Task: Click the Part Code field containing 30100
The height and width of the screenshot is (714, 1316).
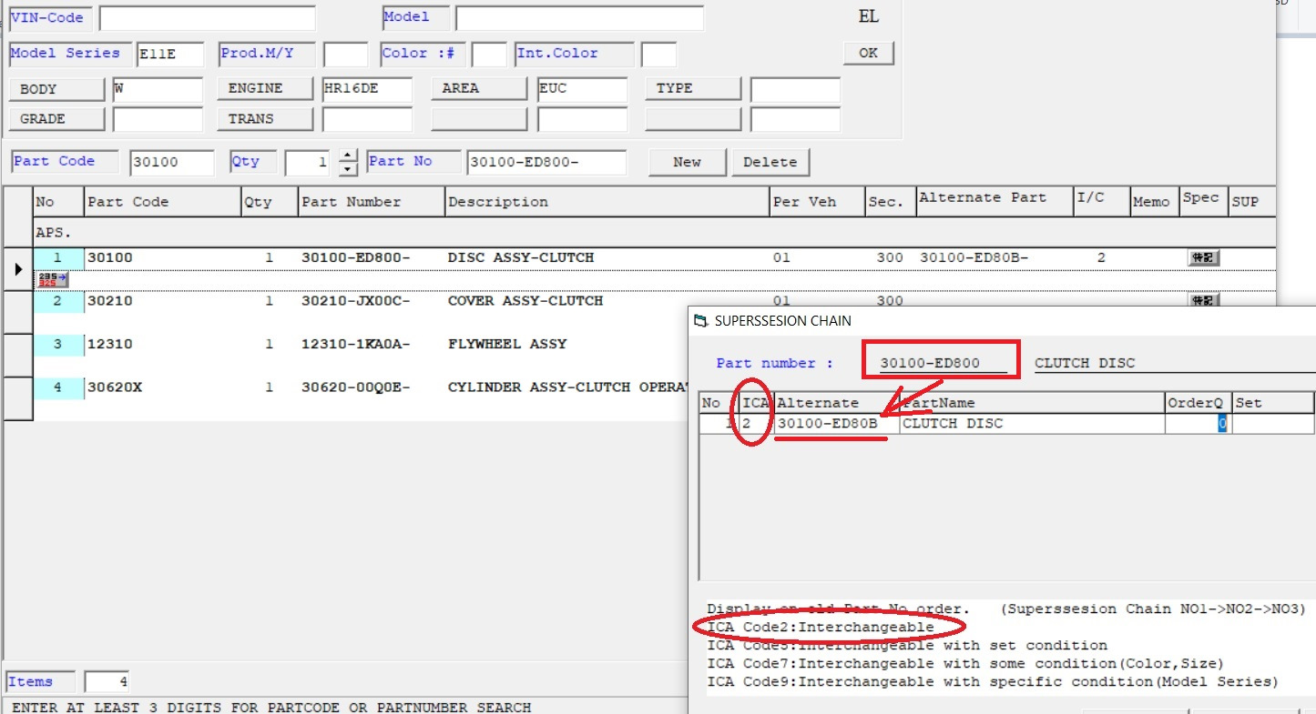Action: click(171, 162)
